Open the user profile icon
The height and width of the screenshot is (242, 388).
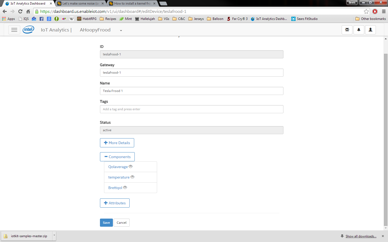370,30
